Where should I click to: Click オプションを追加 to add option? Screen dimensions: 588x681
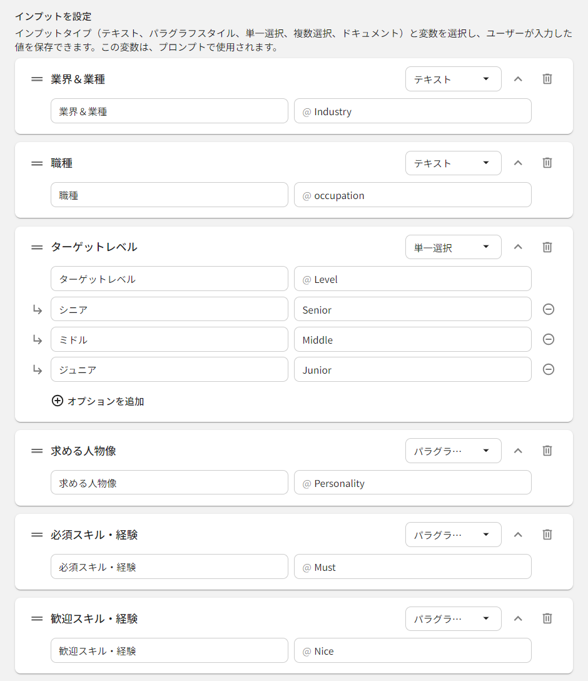98,401
